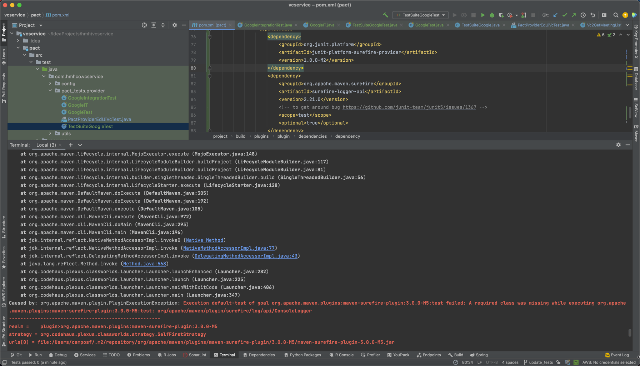The image size is (640, 366).
Task: Collapse the pact_tests.provider package node
Action: [50, 91]
